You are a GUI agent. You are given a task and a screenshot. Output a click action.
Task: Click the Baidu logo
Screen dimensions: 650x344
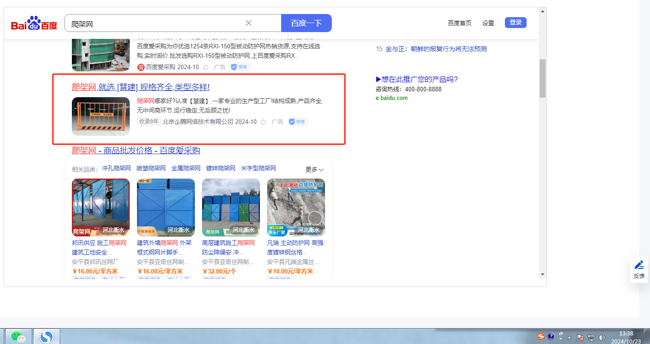tap(34, 23)
